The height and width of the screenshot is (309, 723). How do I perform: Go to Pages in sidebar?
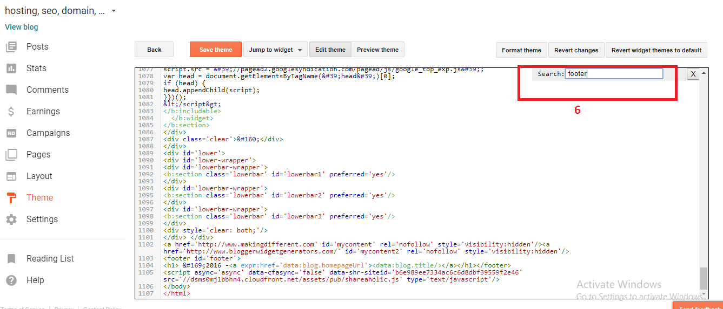coord(38,155)
